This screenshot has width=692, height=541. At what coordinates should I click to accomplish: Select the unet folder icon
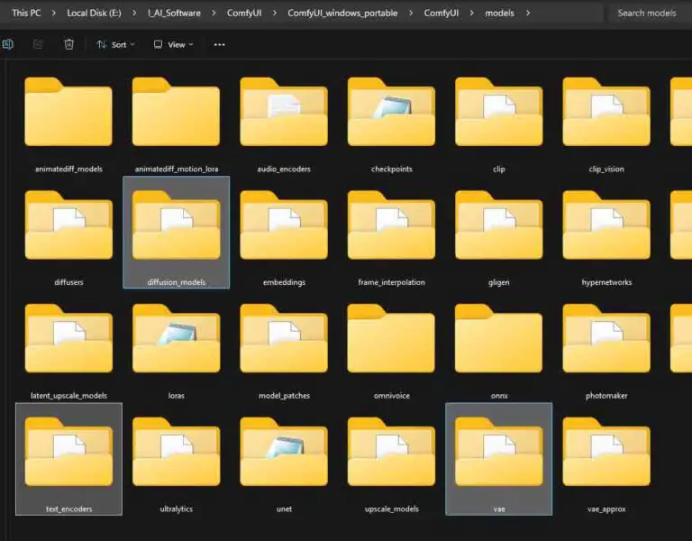coord(284,452)
